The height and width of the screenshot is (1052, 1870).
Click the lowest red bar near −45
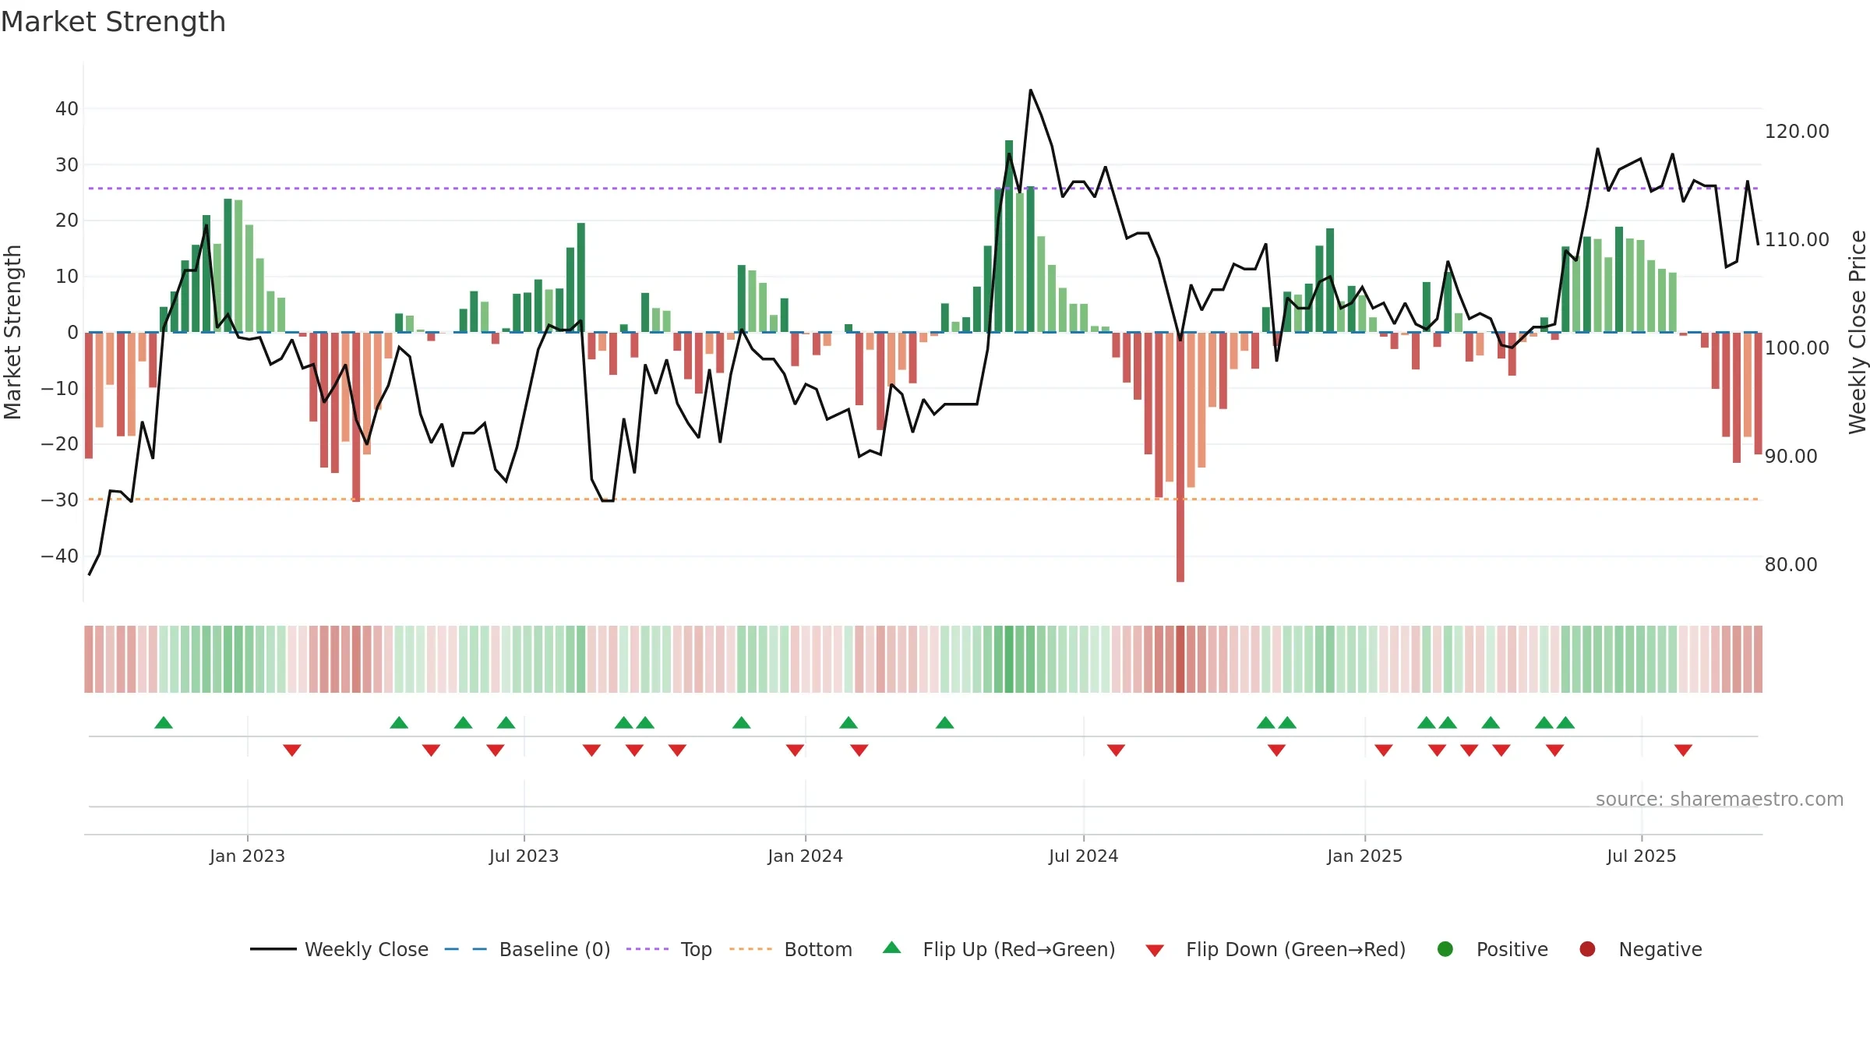tap(1180, 457)
